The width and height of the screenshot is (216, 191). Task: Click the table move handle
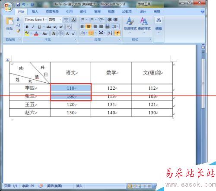pyautogui.click(x=7, y=60)
